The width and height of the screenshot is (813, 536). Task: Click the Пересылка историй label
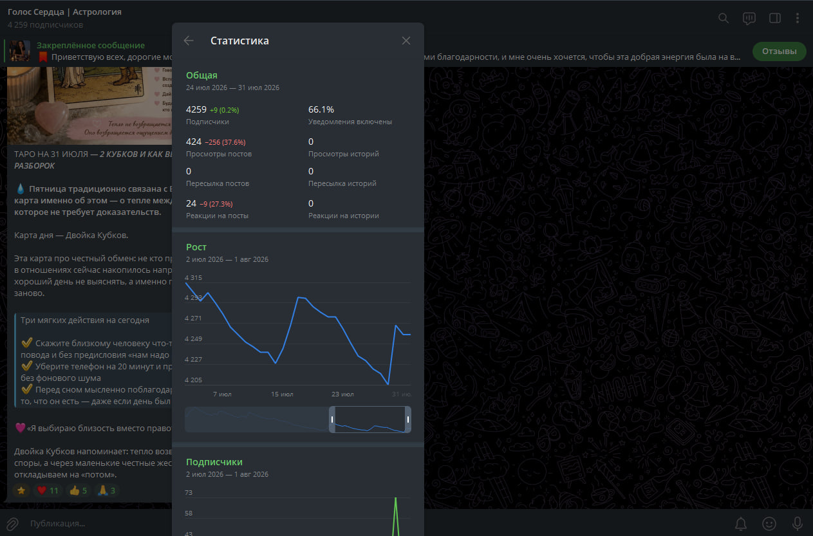pyautogui.click(x=342, y=183)
